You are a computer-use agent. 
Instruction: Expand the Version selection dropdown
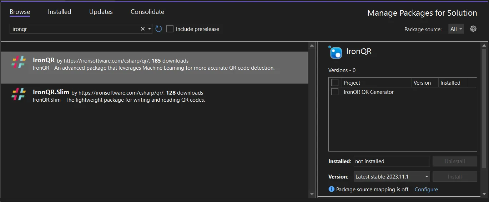(392, 176)
